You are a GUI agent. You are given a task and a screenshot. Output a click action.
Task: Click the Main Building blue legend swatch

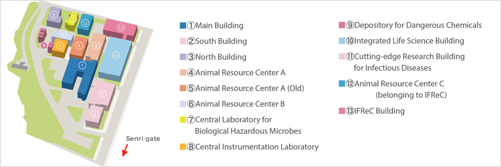(x=182, y=25)
